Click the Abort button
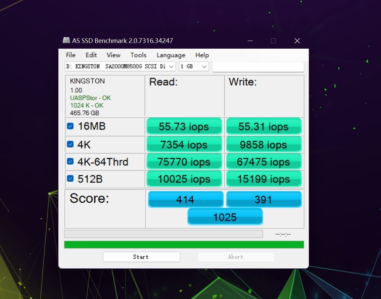 (236, 257)
